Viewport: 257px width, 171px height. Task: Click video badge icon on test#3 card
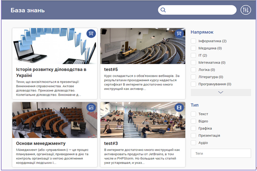click(179, 107)
